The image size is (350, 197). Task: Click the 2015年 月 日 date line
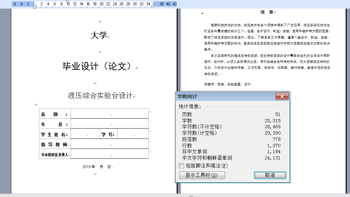pyautogui.click(x=97, y=167)
